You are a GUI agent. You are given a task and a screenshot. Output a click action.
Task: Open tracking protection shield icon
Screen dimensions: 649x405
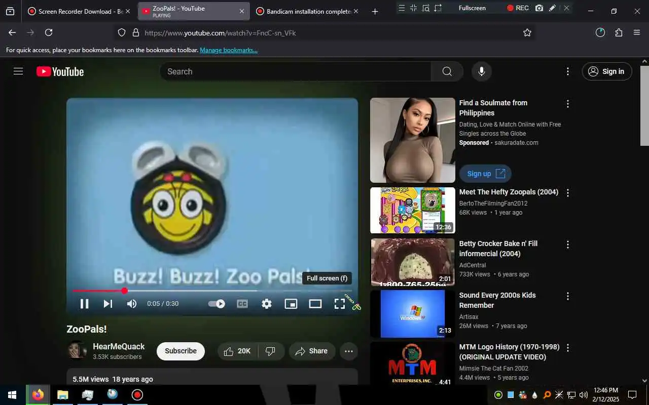(x=121, y=32)
